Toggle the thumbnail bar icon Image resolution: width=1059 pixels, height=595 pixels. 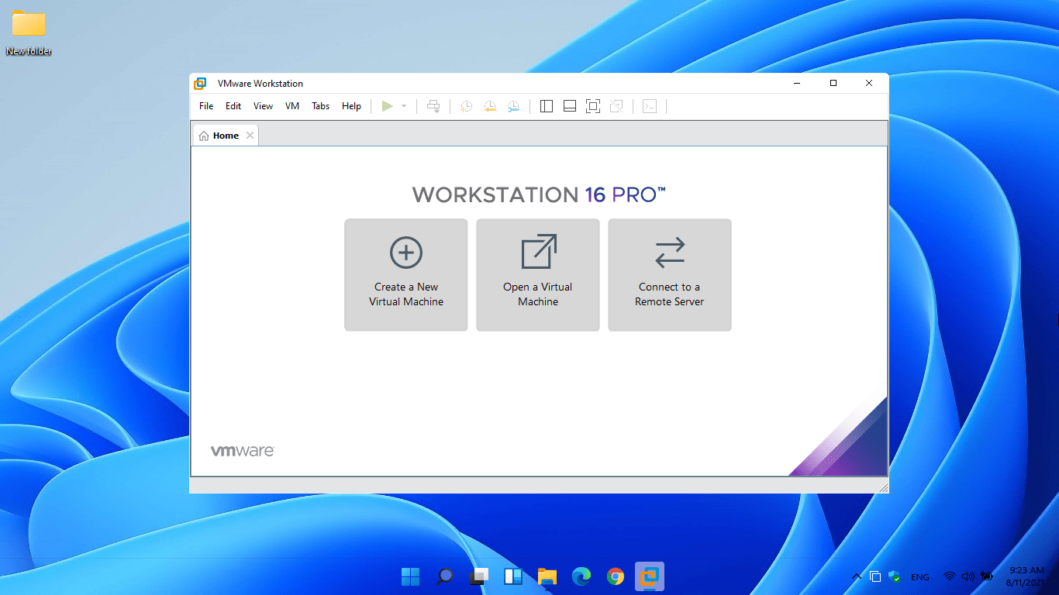pyautogui.click(x=570, y=106)
